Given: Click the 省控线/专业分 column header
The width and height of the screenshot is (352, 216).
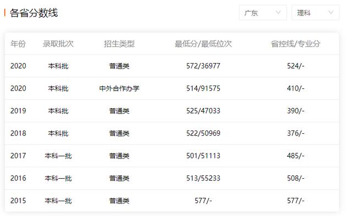Looking at the screenshot, I should tap(296, 44).
